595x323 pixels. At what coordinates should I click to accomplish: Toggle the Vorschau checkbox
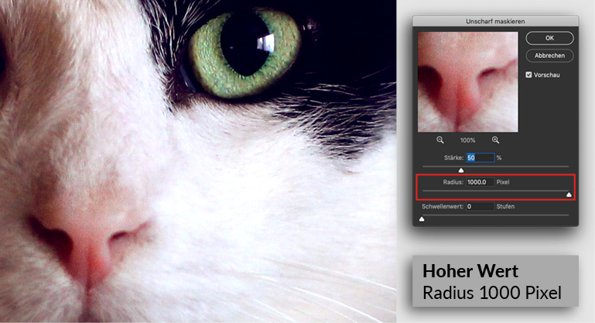pyautogui.click(x=528, y=75)
